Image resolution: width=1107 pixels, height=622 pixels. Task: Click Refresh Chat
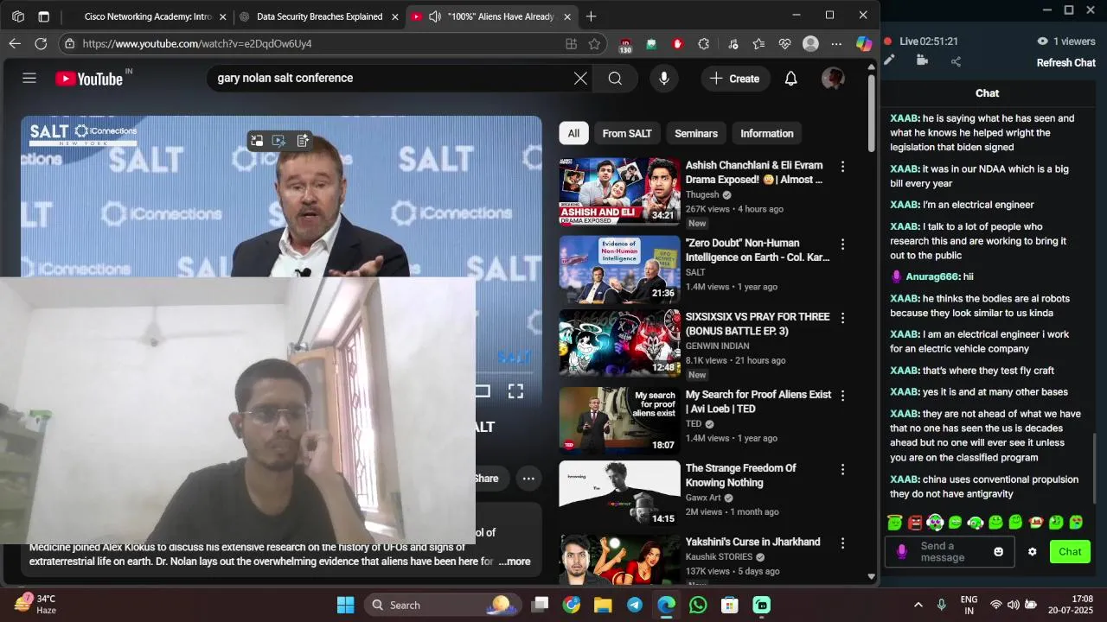[x=1066, y=63]
